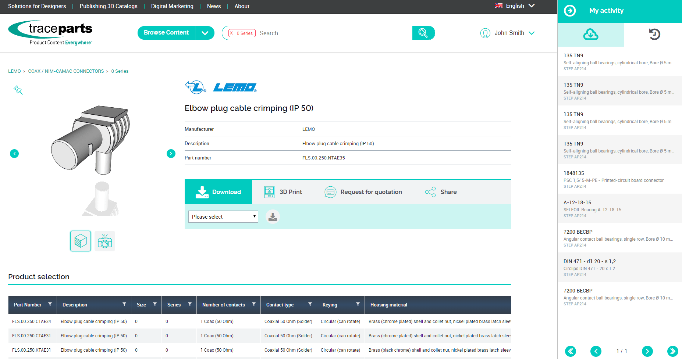Image resolution: width=682 pixels, height=359 pixels.
Task: Open Digital Marketing menu
Action: [x=172, y=6]
